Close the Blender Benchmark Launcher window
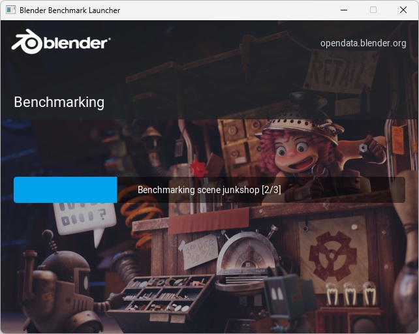This screenshot has width=419, height=334. 403,10
